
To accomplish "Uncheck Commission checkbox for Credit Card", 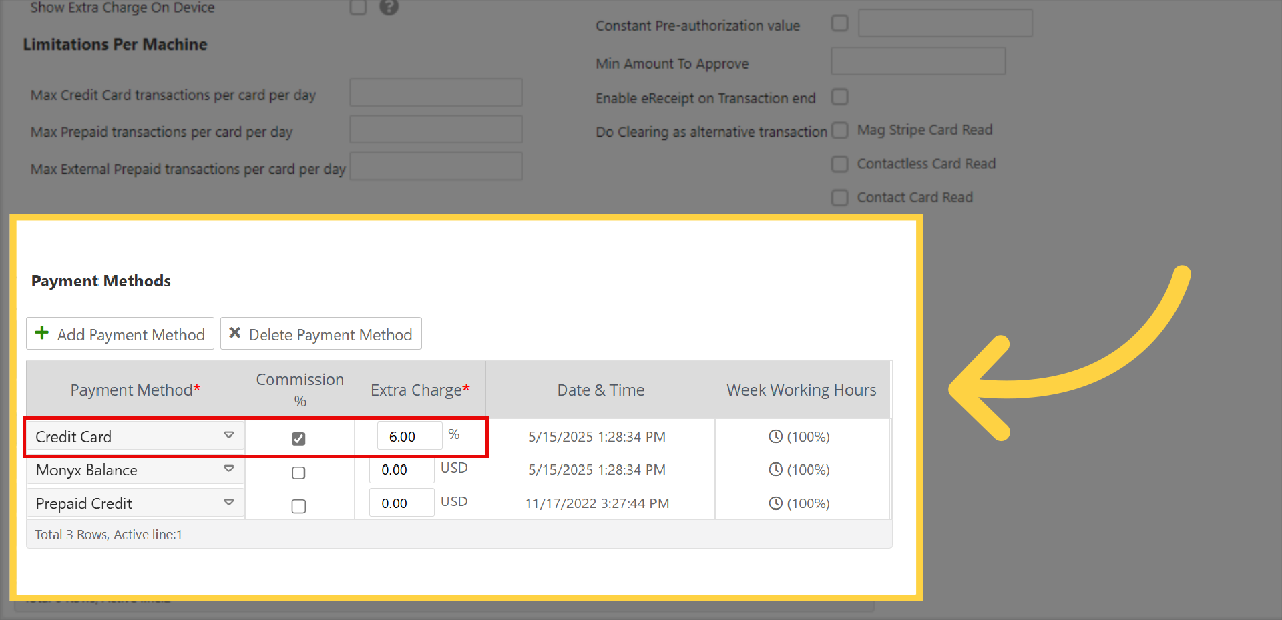I will [298, 438].
